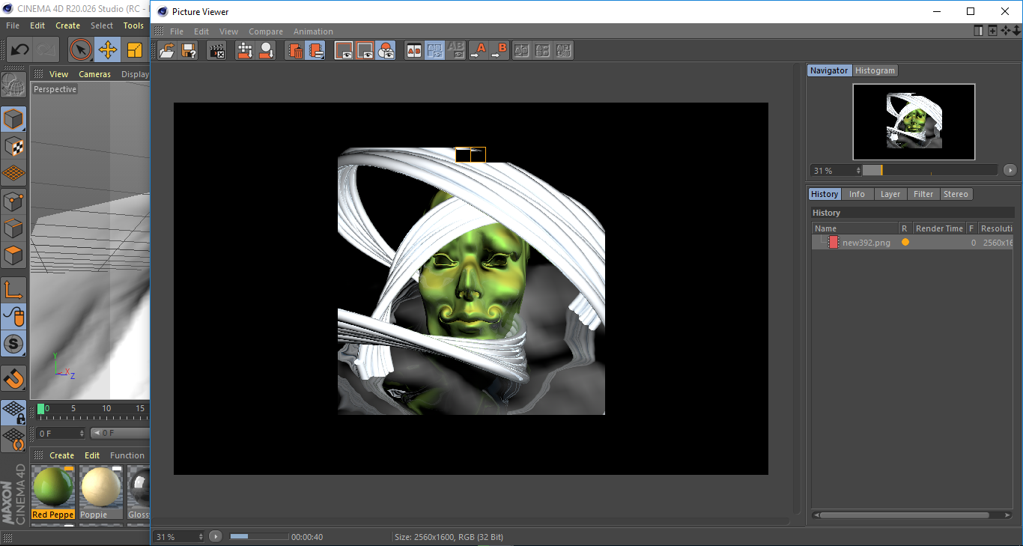1023x546 pixels.
Task: Select the Move tool in Cinema 4D
Action: tap(108, 50)
